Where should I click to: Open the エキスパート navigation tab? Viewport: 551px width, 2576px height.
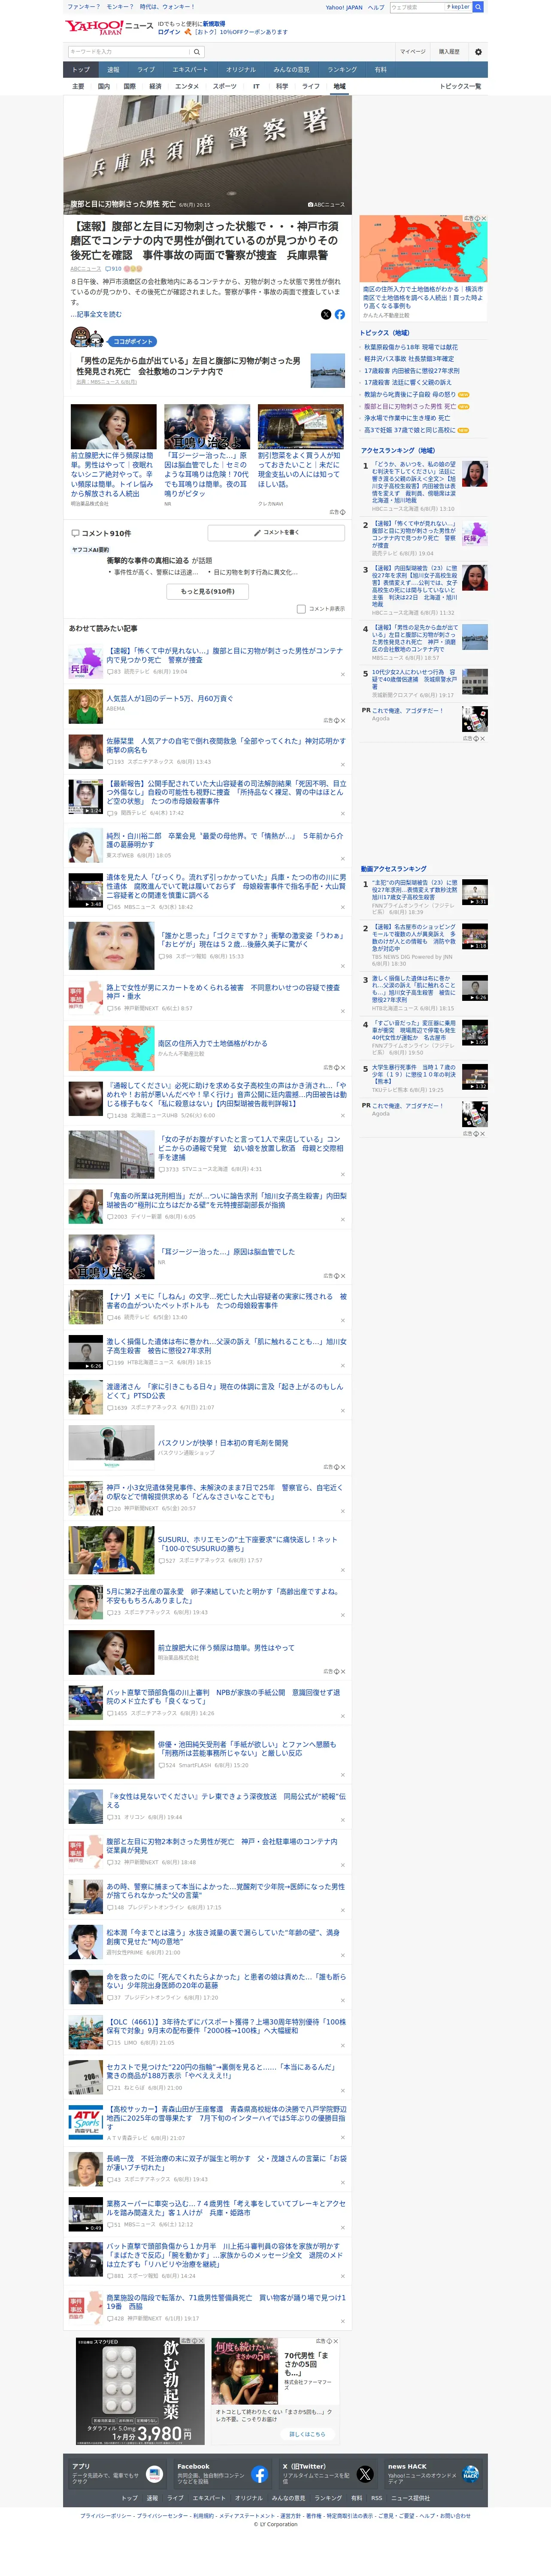click(191, 70)
